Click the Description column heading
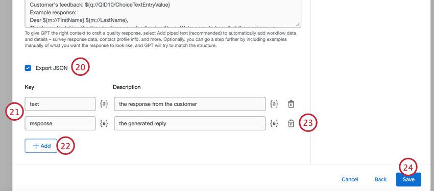The height and width of the screenshot is (191, 434). pyautogui.click(x=127, y=87)
